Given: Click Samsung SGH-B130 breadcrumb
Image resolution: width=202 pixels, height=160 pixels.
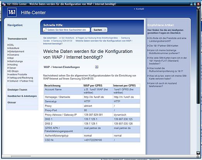Looking at the screenshot, I should (63, 41).
